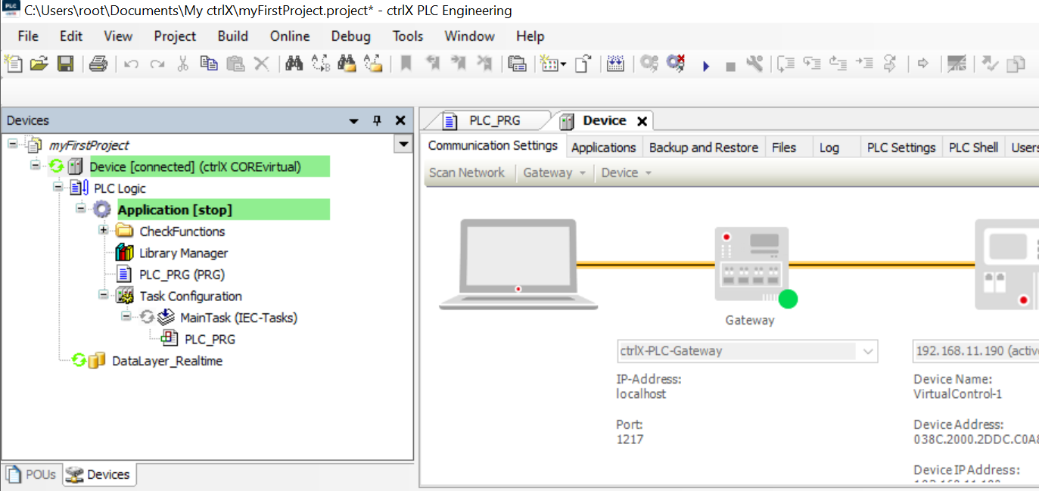The image size is (1039, 491).
Task: Copy selection with the copy icon
Action: click(x=209, y=64)
